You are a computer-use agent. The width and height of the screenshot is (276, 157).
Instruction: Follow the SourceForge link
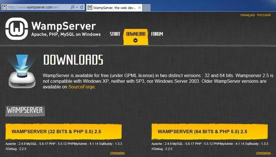pyautogui.click(x=81, y=87)
